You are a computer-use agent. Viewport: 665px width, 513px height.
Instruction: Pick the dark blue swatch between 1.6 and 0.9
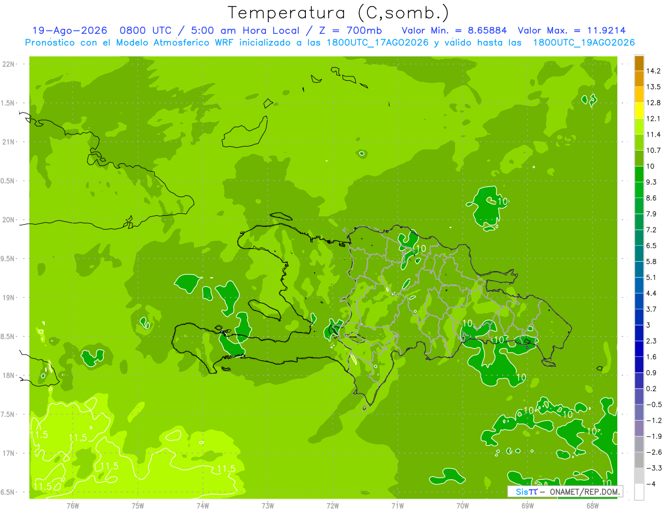pyautogui.click(x=639, y=365)
